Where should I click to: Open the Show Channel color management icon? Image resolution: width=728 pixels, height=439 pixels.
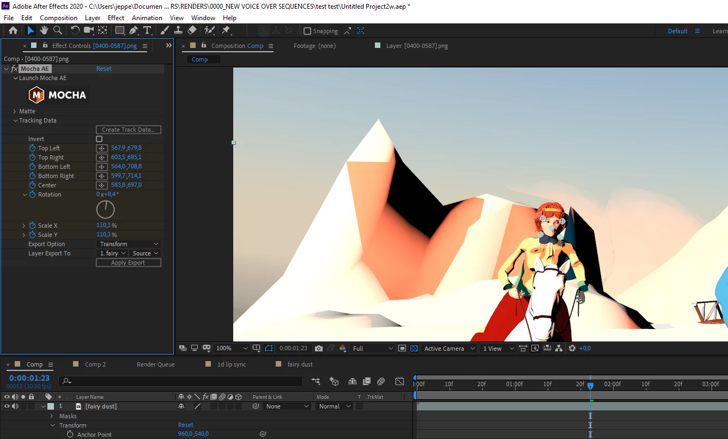click(x=343, y=349)
